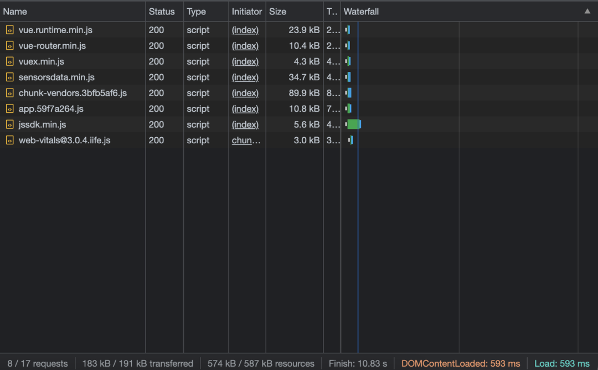Select the app.59f7a264.js request name
The width and height of the screenshot is (598, 370).
coord(51,109)
